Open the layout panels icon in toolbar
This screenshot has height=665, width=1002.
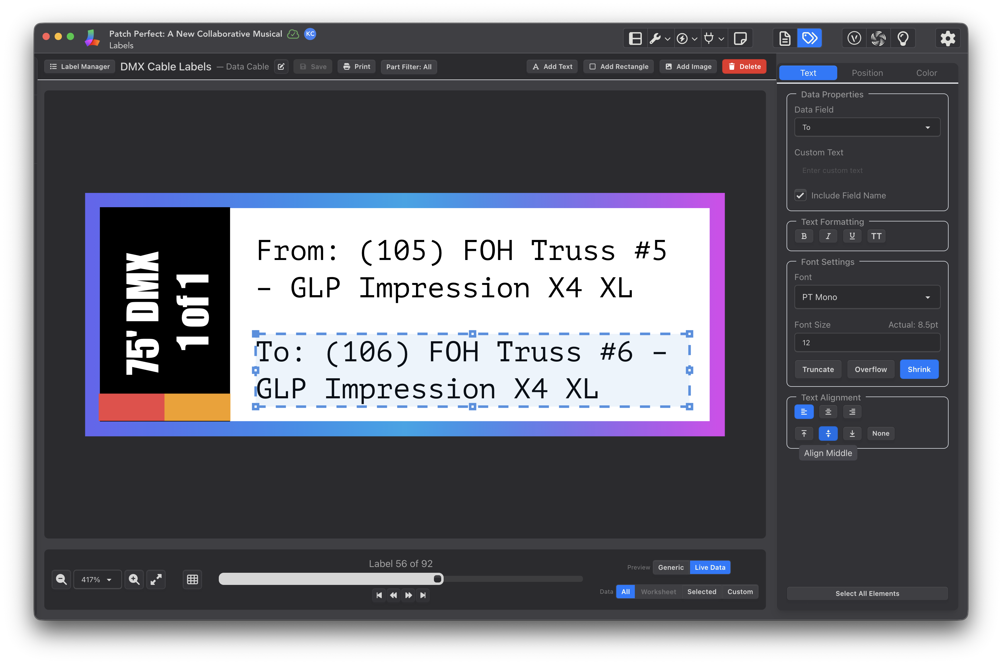(635, 39)
